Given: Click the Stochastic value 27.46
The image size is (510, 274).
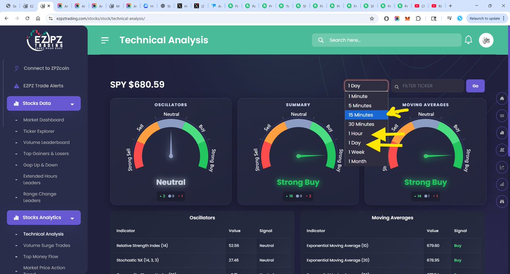Looking at the screenshot, I should (234, 260).
